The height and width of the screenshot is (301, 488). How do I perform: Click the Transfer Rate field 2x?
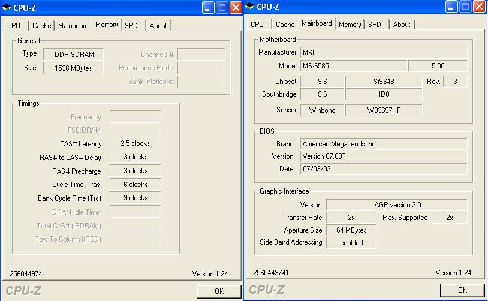click(x=351, y=218)
